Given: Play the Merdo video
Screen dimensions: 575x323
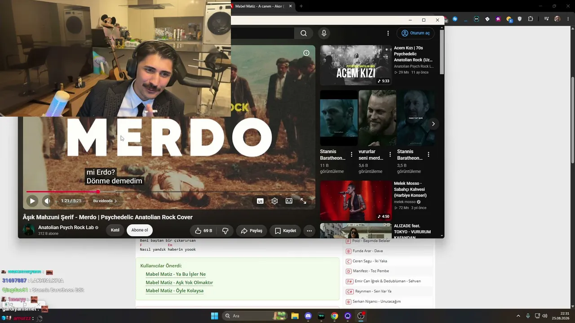Looking at the screenshot, I should (32, 201).
